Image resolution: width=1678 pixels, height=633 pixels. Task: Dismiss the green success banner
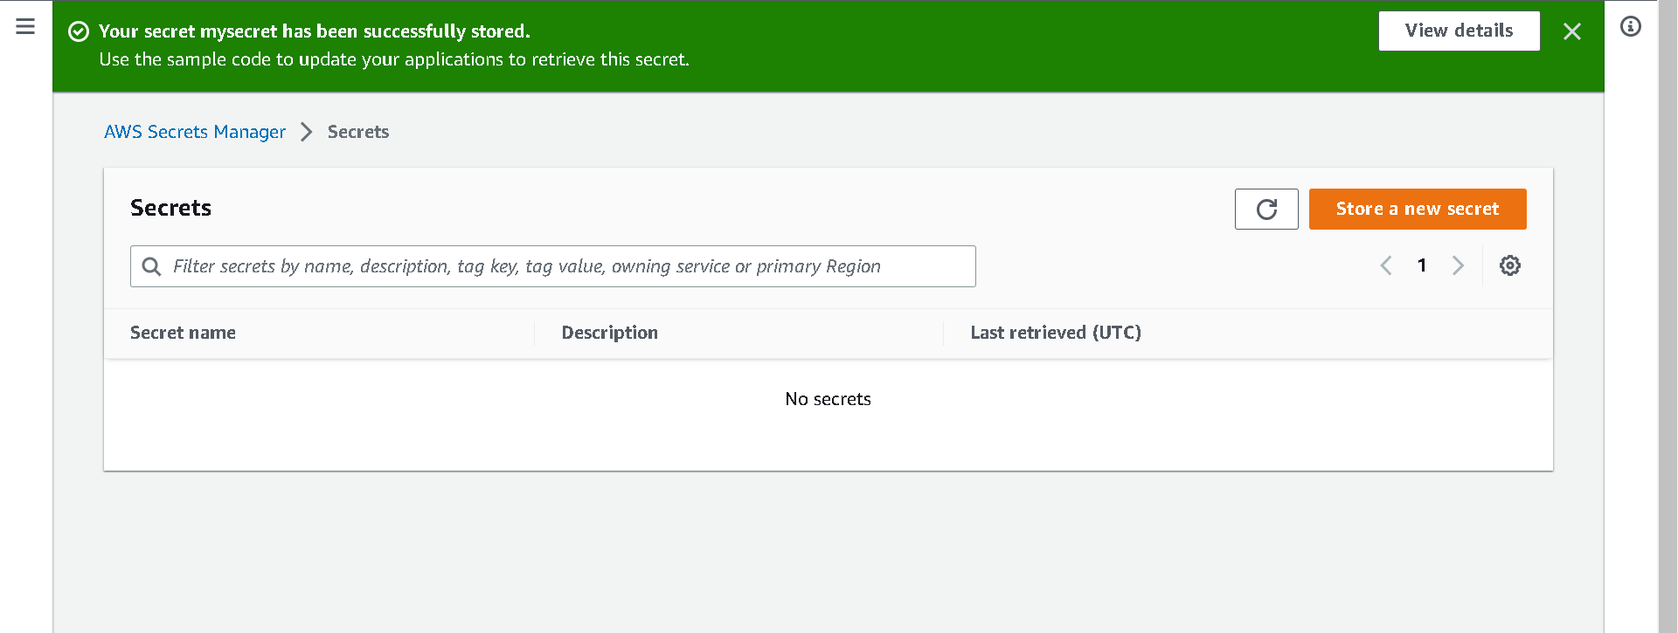click(1571, 31)
